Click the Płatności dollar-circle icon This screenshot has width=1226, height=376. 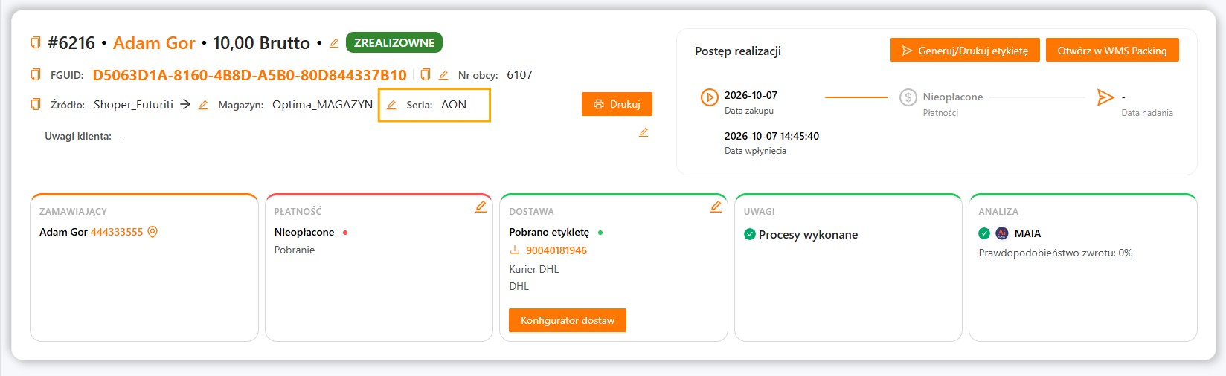908,97
